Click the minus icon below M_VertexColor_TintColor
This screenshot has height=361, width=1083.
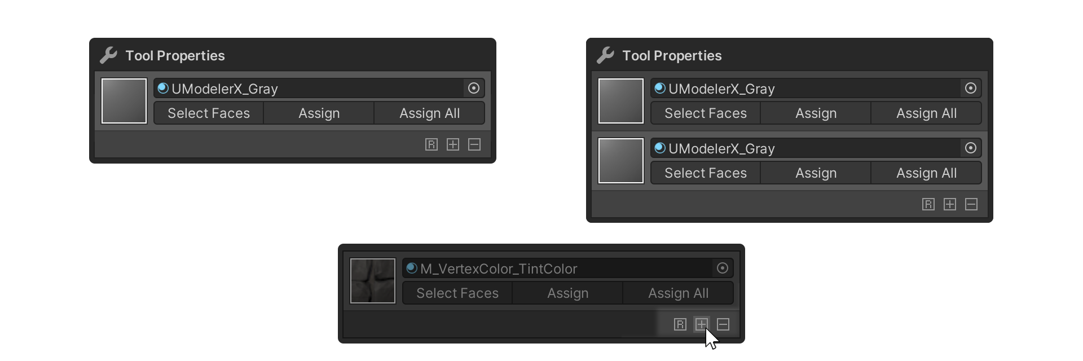pos(723,324)
